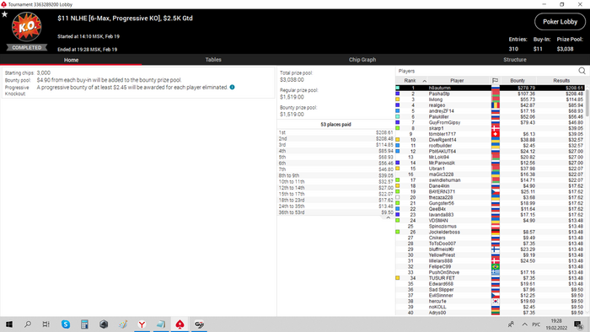Click the Greek flag next to PushOnShove
590x332 pixels.
click(x=496, y=272)
